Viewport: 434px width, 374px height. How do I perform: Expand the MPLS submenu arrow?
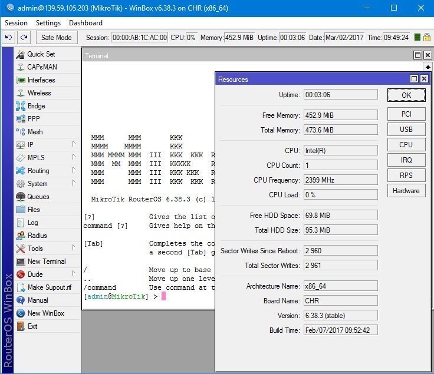[x=74, y=157]
